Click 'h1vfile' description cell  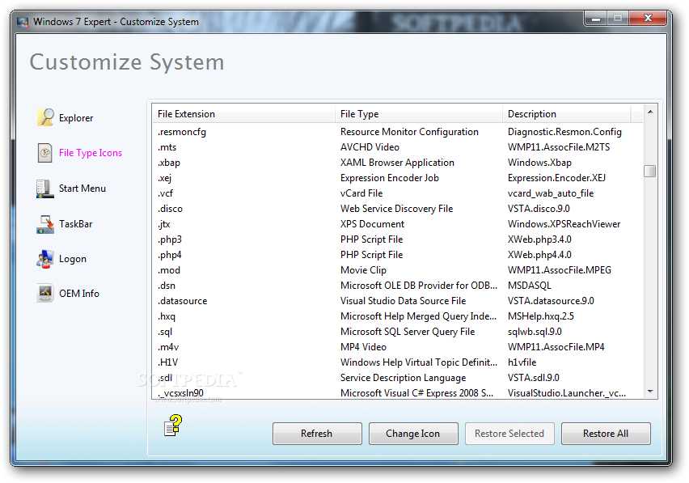(x=522, y=362)
